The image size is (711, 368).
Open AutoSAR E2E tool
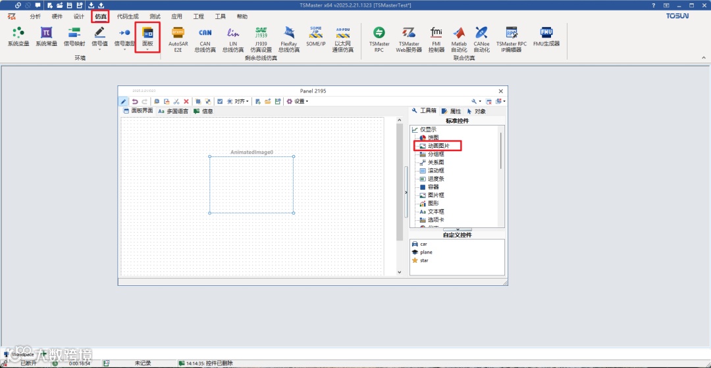[178, 39]
